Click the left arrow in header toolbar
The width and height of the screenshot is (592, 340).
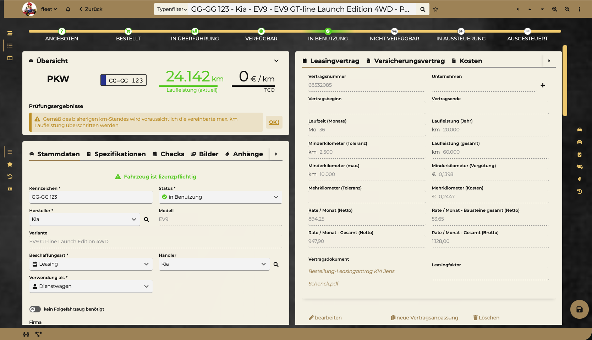(517, 9)
